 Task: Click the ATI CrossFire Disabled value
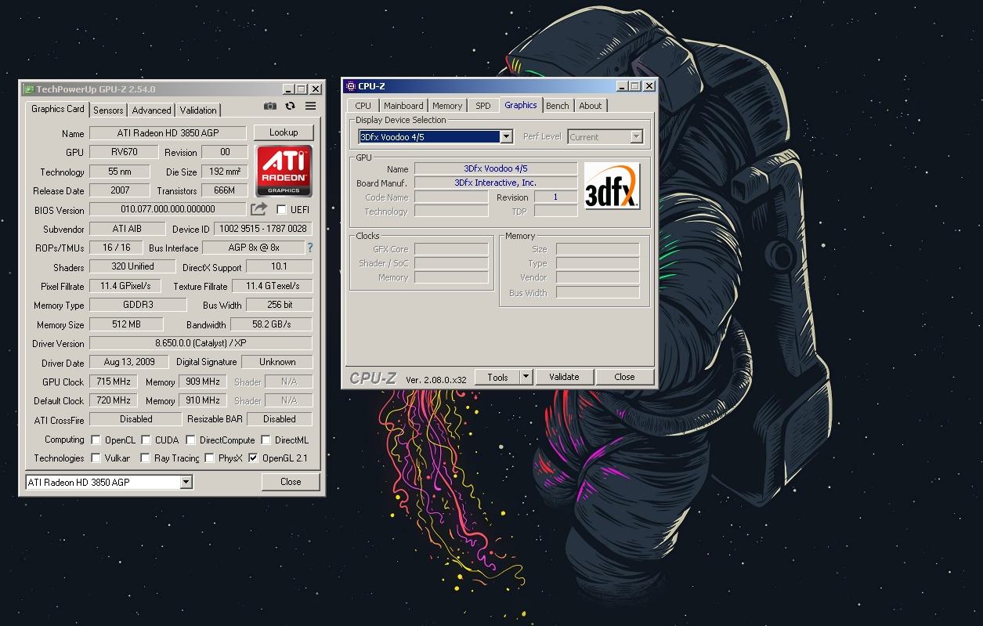tap(136, 419)
